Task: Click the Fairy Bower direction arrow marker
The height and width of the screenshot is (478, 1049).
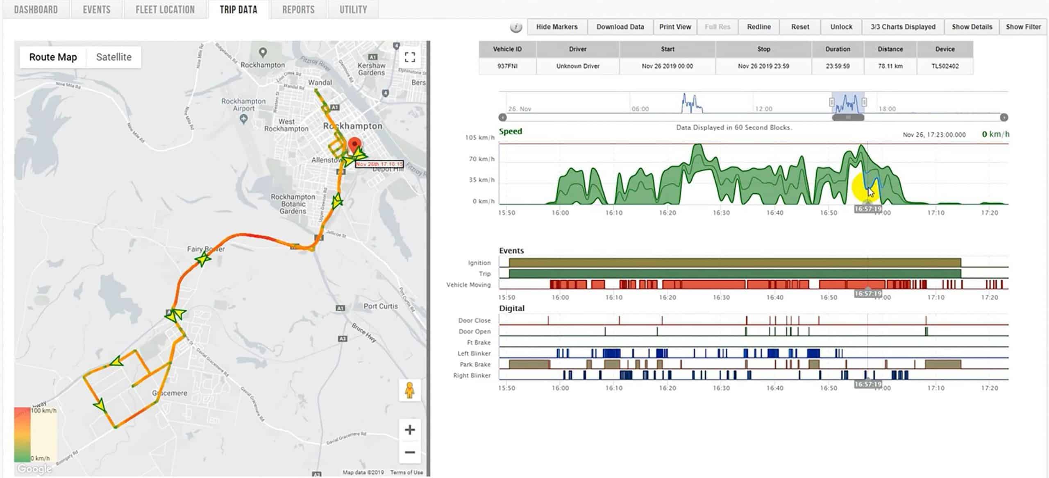Action: tap(202, 259)
